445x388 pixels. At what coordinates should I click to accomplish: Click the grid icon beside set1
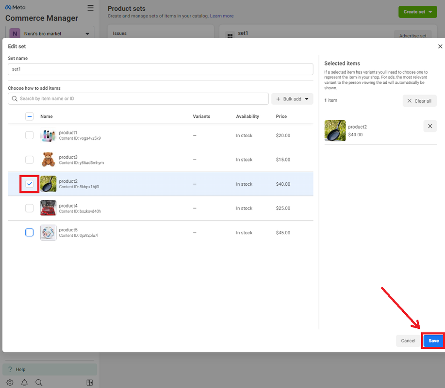pyautogui.click(x=230, y=35)
